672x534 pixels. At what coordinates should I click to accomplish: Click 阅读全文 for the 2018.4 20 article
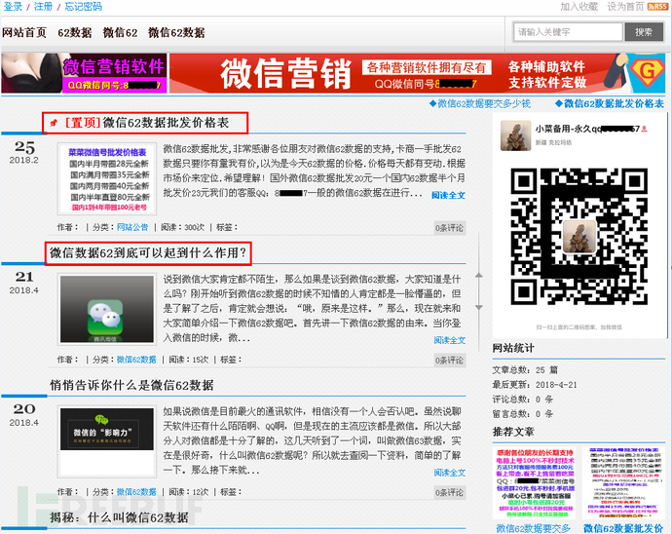[x=450, y=473]
